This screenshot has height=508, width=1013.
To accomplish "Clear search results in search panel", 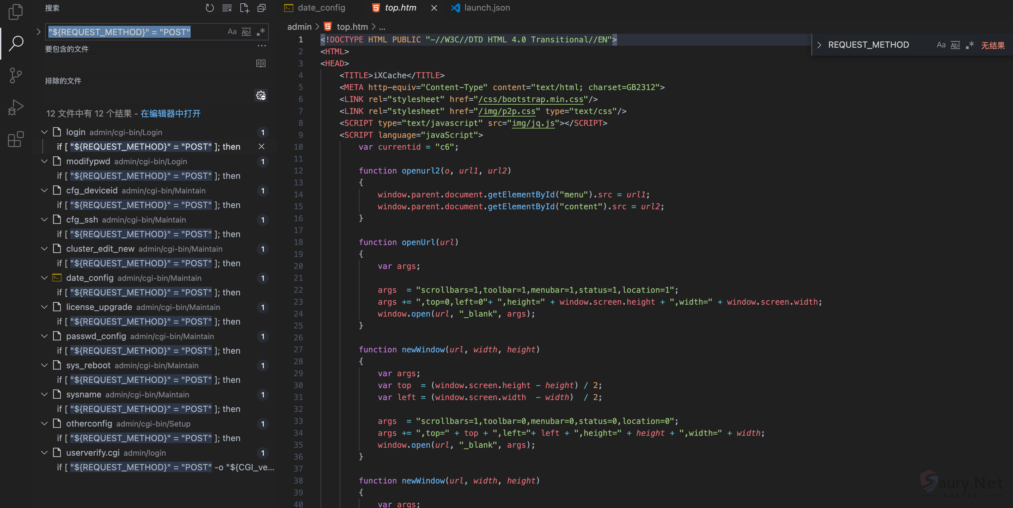I will [227, 8].
